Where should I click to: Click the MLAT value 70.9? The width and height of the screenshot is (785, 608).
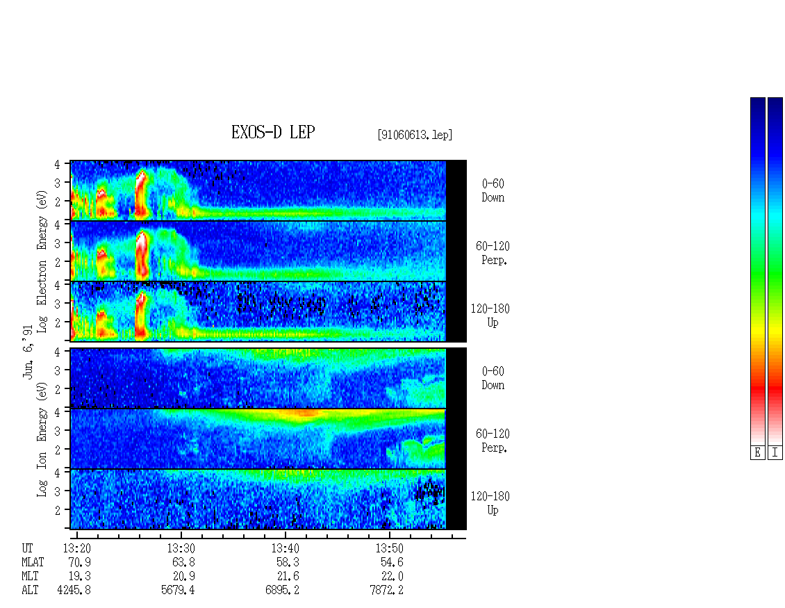(80, 562)
